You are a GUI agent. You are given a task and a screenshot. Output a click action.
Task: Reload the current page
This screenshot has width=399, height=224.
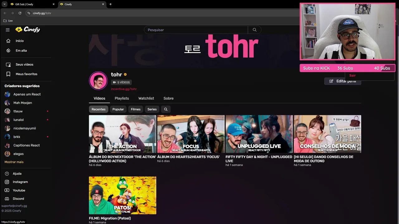pyautogui.click(x=20, y=13)
